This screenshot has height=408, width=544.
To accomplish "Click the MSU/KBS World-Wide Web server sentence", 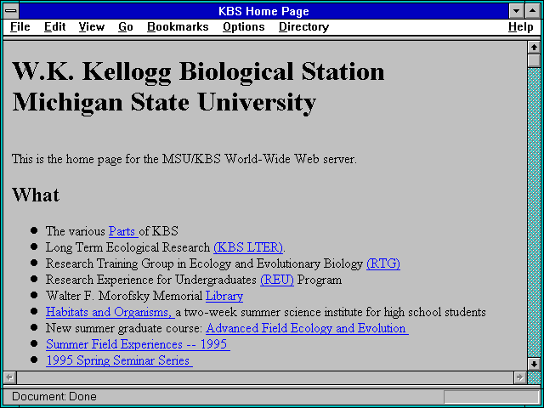I will tap(184, 159).
